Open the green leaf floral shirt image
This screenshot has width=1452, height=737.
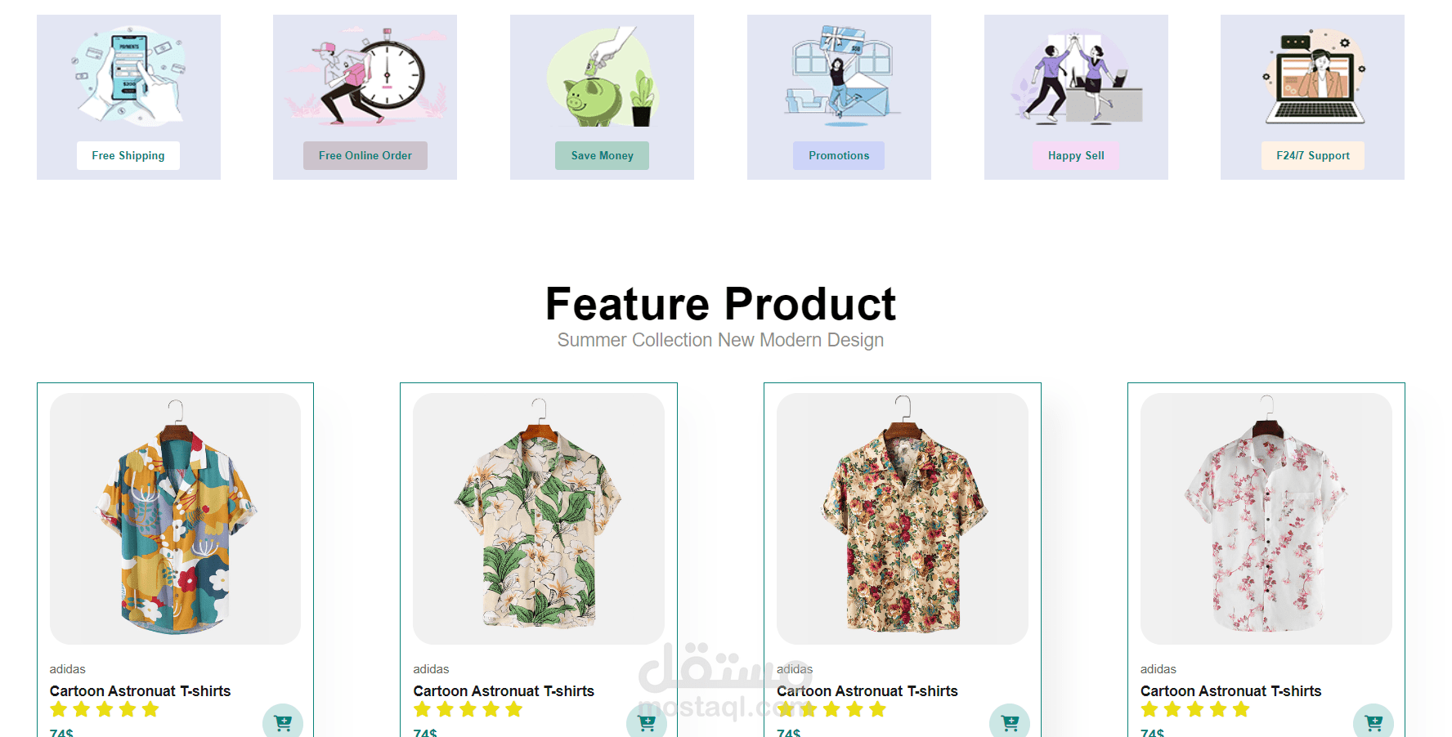pos(539,519)
